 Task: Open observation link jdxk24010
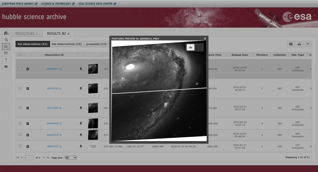(x=53, y=123)
